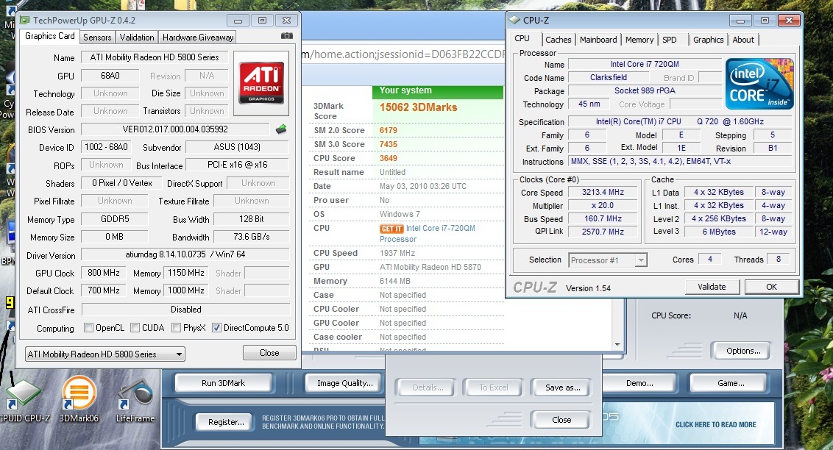Click the results page scrollbar down arrow
The height and width of the screenshot is (450, 833).
click(617, 344)
